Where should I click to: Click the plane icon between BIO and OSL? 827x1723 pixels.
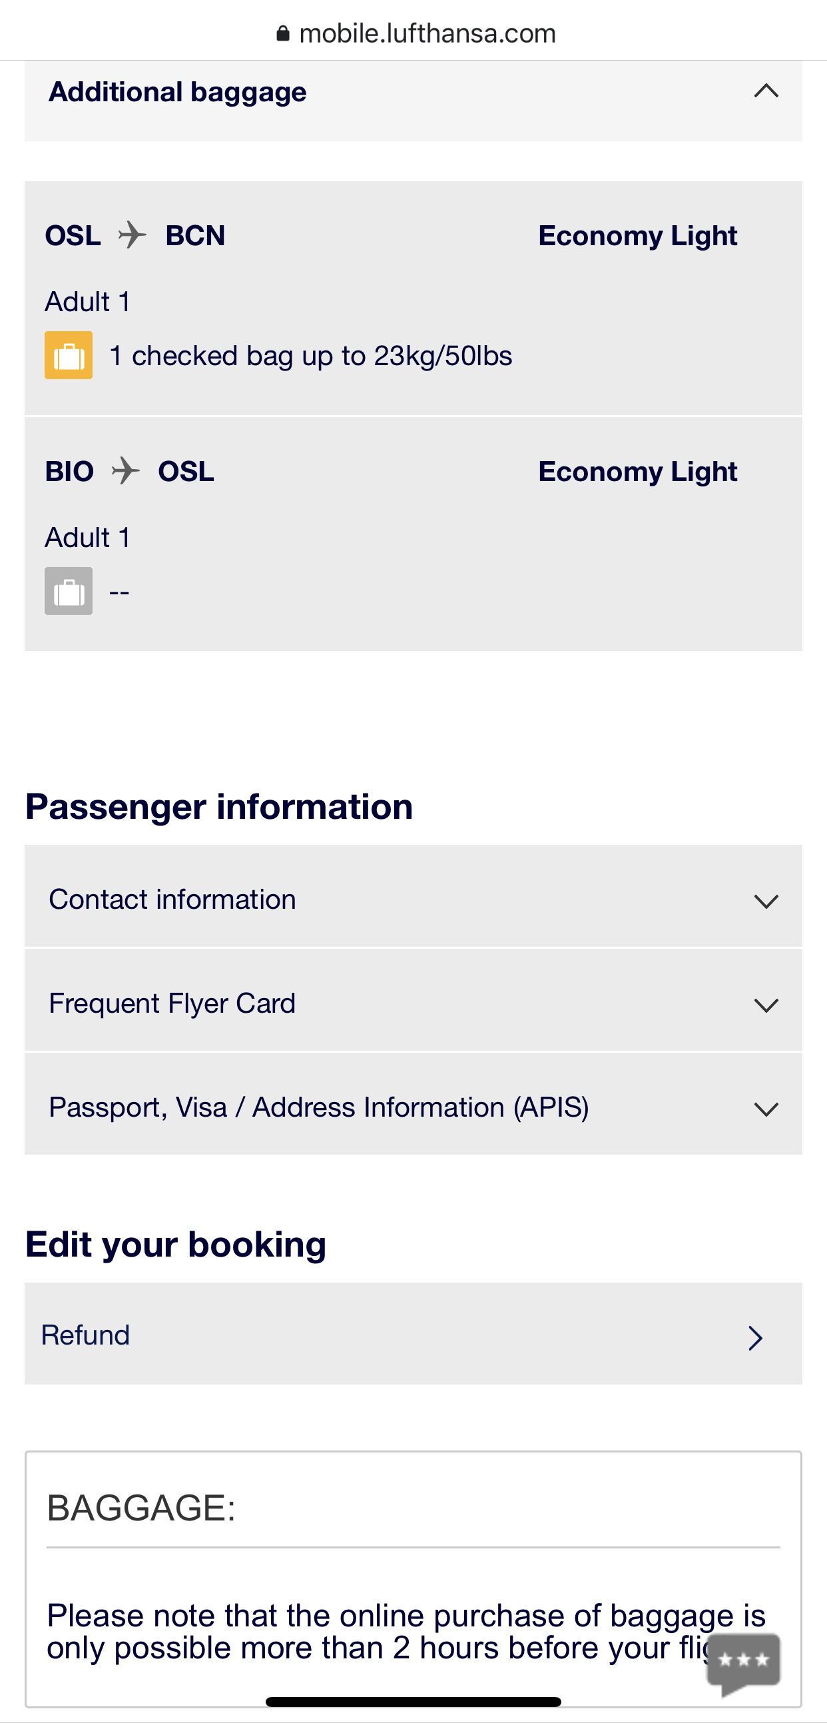[126, 471]
